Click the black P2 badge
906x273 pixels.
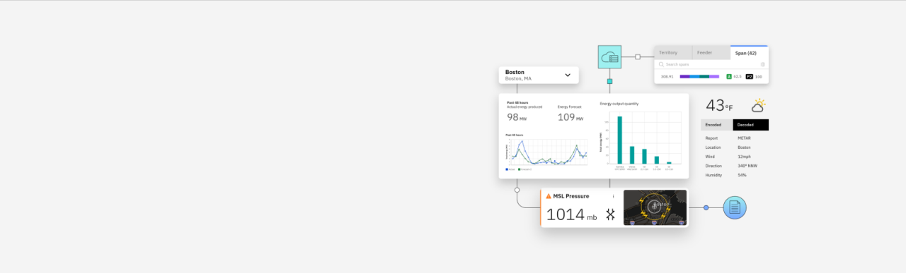point(750,76)
